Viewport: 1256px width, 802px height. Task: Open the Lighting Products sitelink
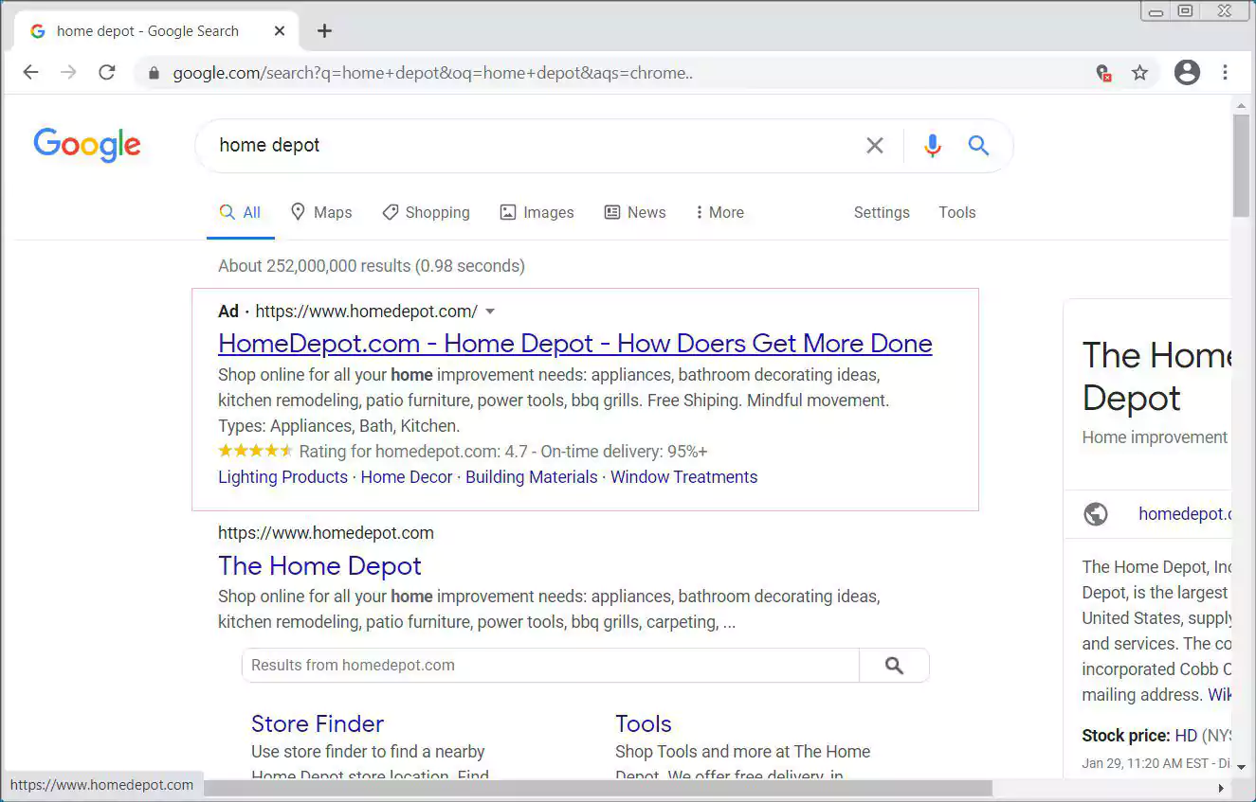click(282, 477)
